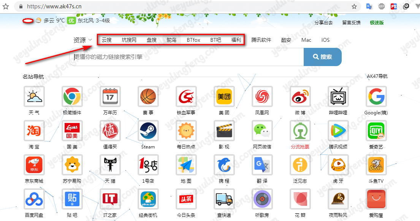The height and width of the screenshot is (221, 420).
Task: Open the 腾讯视频 icon
Action: point(338,131)
